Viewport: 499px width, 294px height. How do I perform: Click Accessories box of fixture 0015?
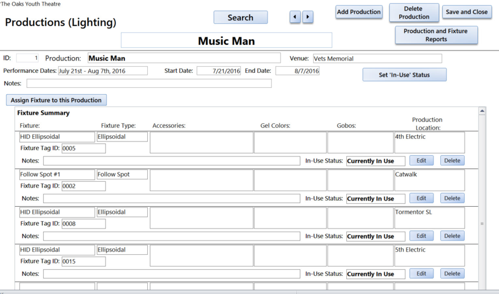(x=201, y=255)
